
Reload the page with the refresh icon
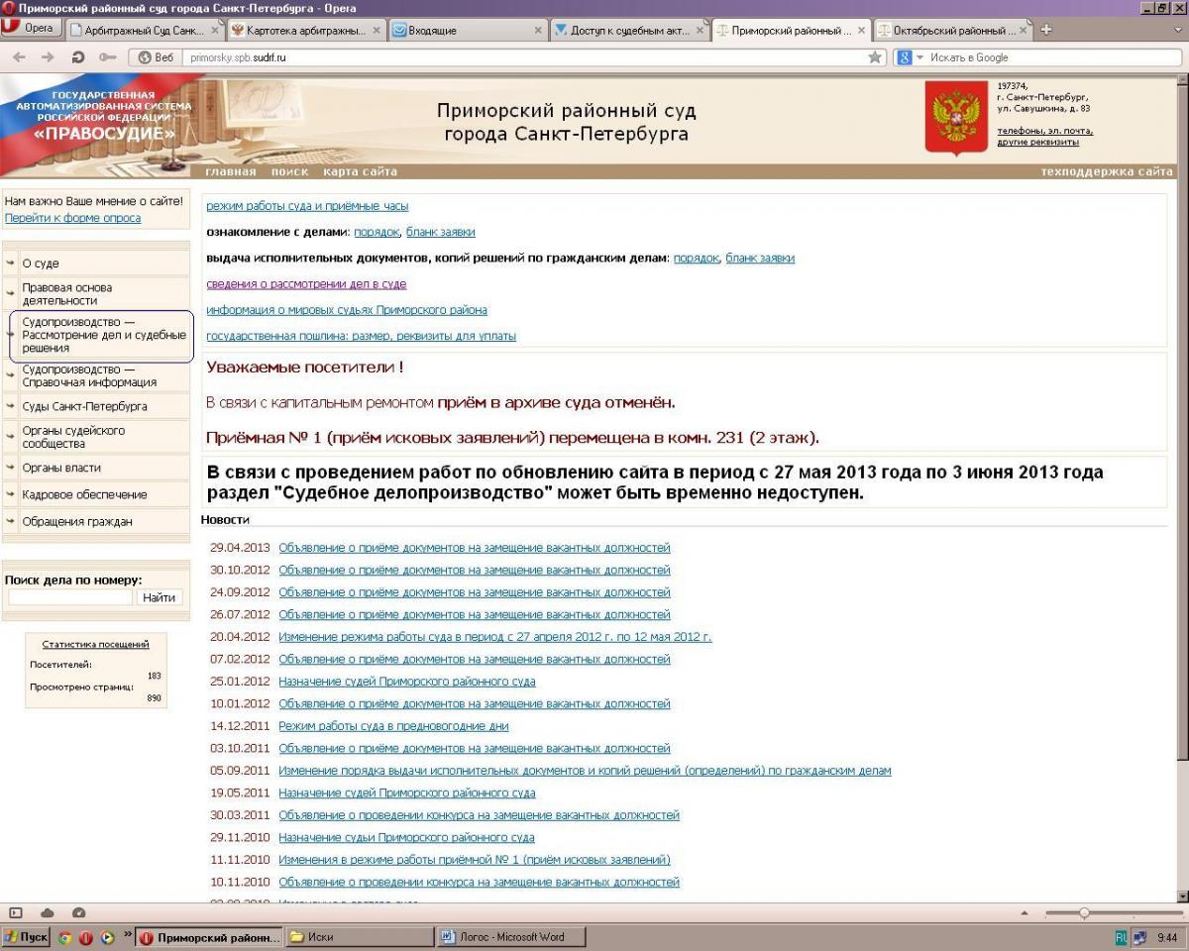click(x=78, y=57)
